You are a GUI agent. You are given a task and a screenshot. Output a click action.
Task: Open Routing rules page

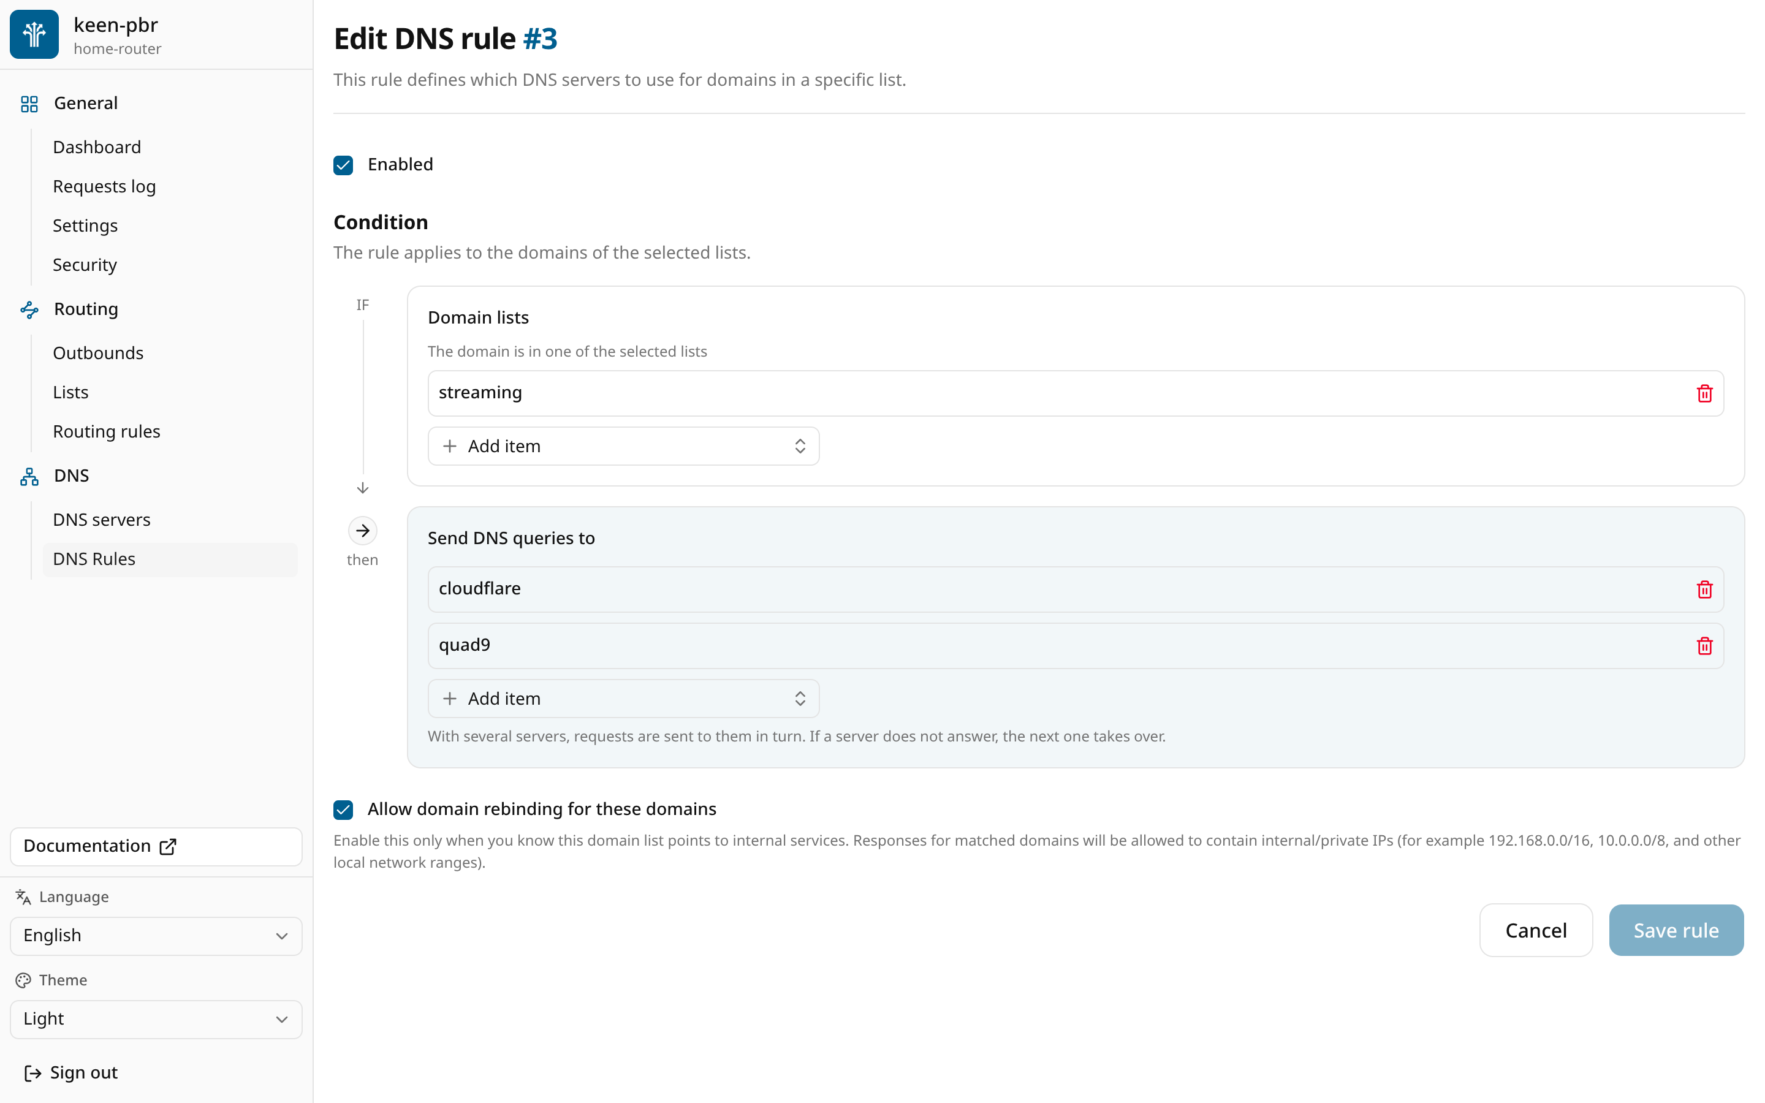[x=170, y=432]
